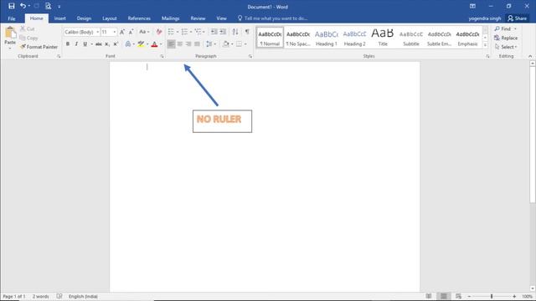Align text left
The width and height of the screenshot is (536, 301).
(171, 44)
